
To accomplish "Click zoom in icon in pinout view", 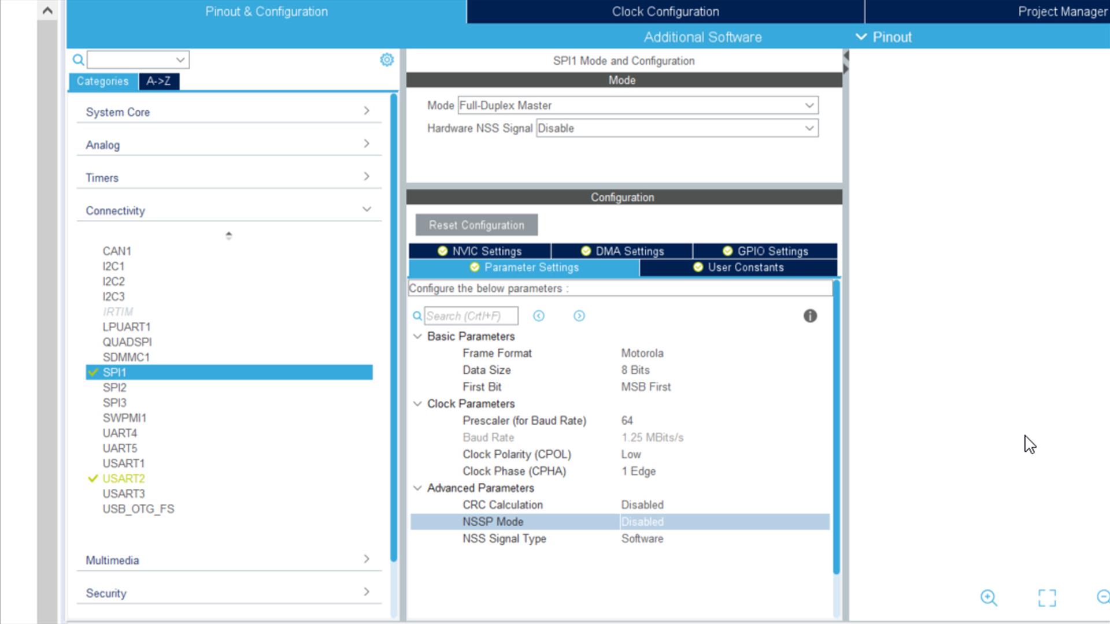I will (x=989, y=597).
